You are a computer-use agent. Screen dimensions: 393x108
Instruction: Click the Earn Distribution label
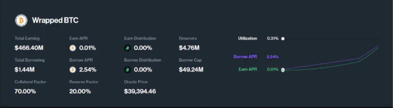(x=140, y=38)
